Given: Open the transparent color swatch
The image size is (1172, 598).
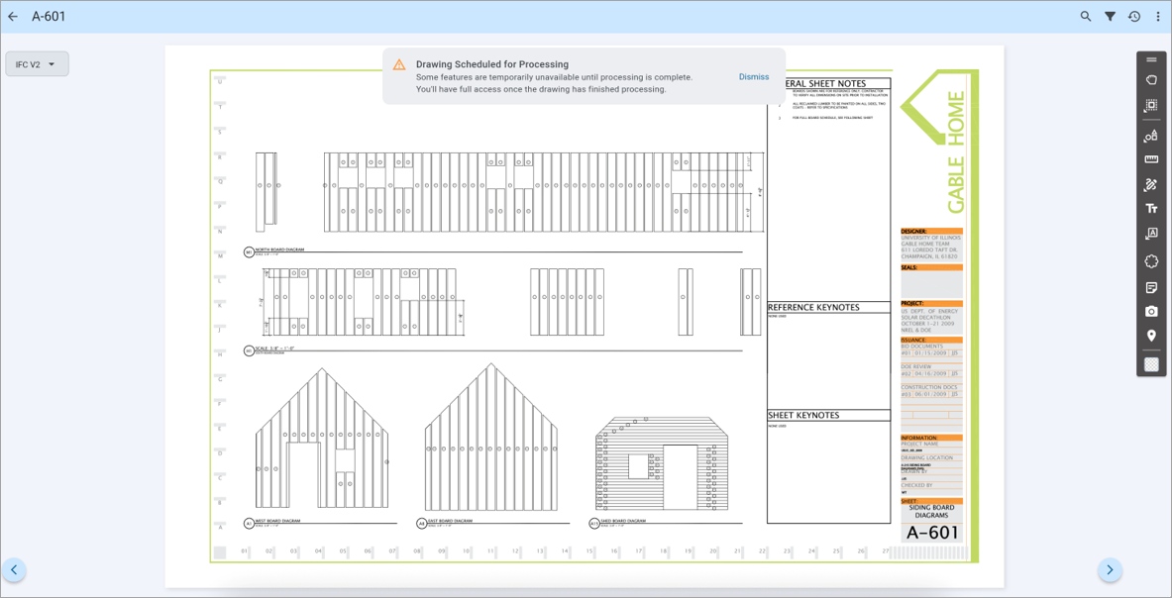Looking at the screenshot, I should (1151, 363).
